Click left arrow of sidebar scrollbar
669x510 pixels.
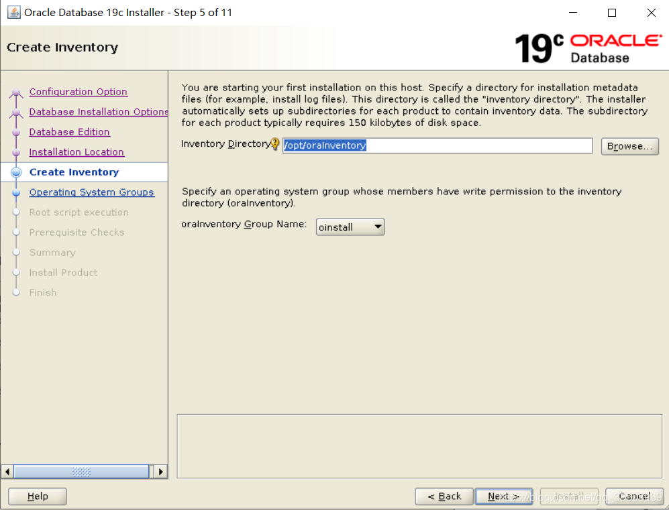tap(7, 472)
